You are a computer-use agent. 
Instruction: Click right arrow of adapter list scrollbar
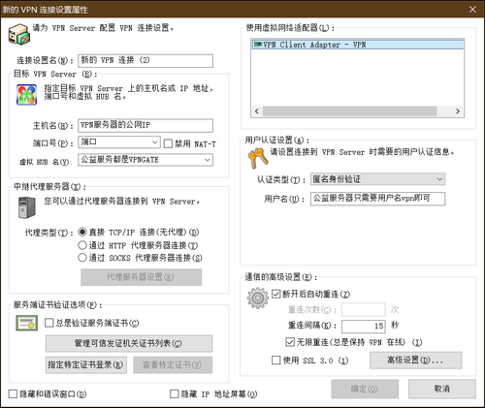tap(458, 111)
